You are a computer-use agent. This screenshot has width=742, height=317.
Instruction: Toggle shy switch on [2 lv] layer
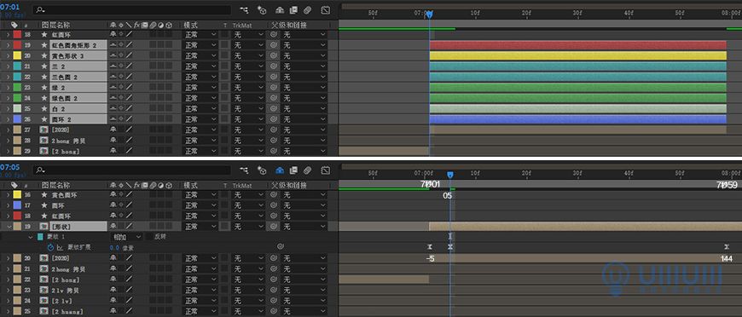113,301
